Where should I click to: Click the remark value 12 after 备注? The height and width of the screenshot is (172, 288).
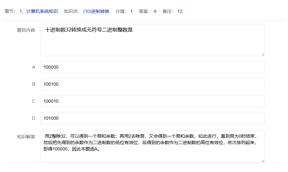[180, 11]
